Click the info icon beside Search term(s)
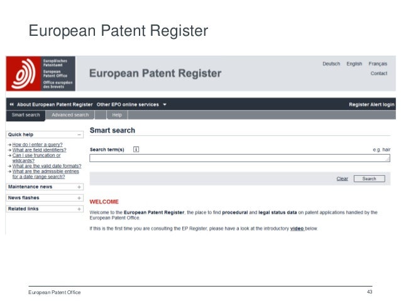This screenshot has width=401, height=301. pyautogui.click(x=136, y=150)
